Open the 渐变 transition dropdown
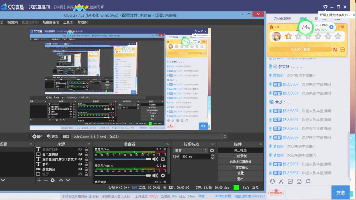356x200 pixels. (x=191, y=150)
